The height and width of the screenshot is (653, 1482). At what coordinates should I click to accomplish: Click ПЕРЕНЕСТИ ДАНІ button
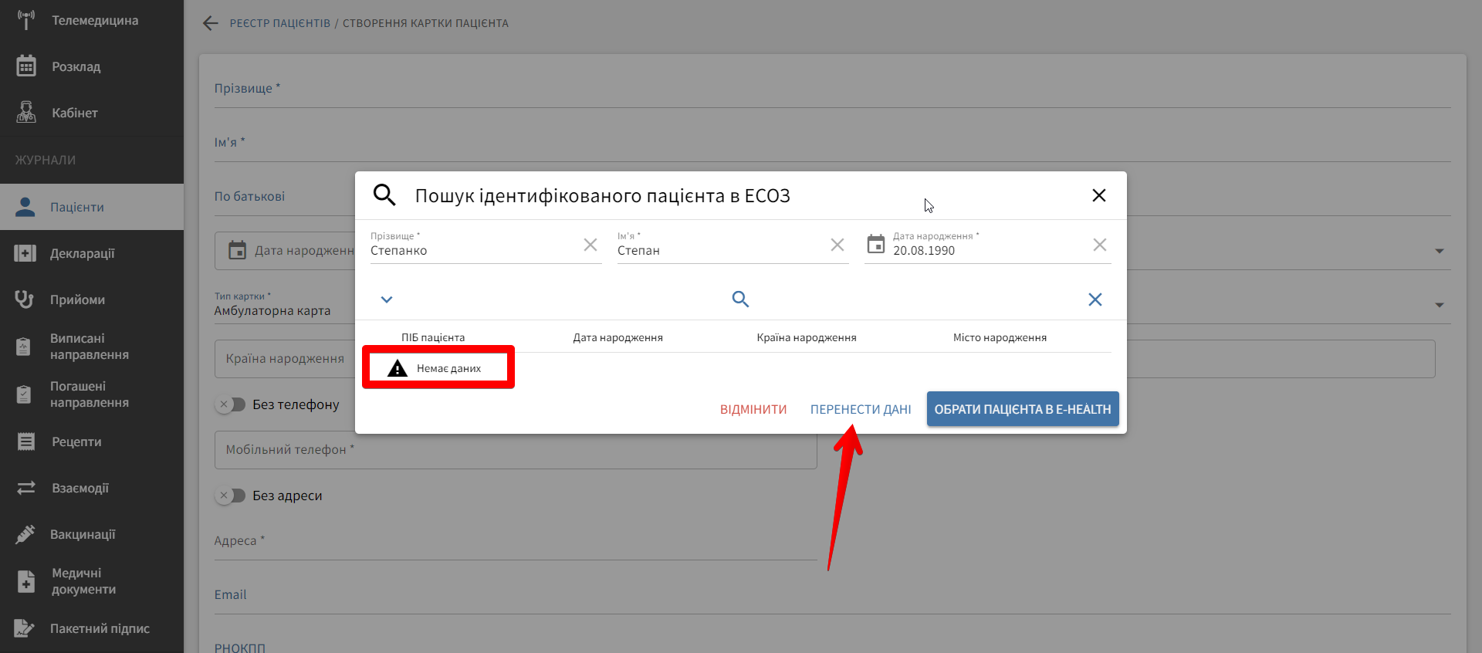(861, 409)
